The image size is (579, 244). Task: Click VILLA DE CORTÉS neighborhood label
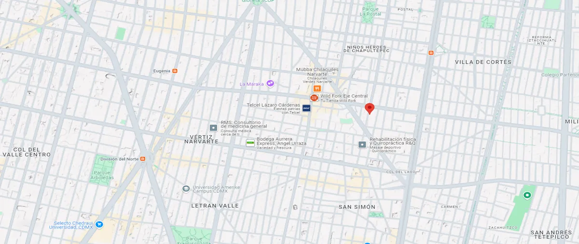pos(483,62)
